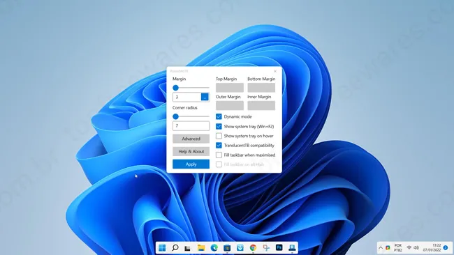The image size is (454, 255).
Task: Click the Corner radius value field
Action: [x=191, y=126]
